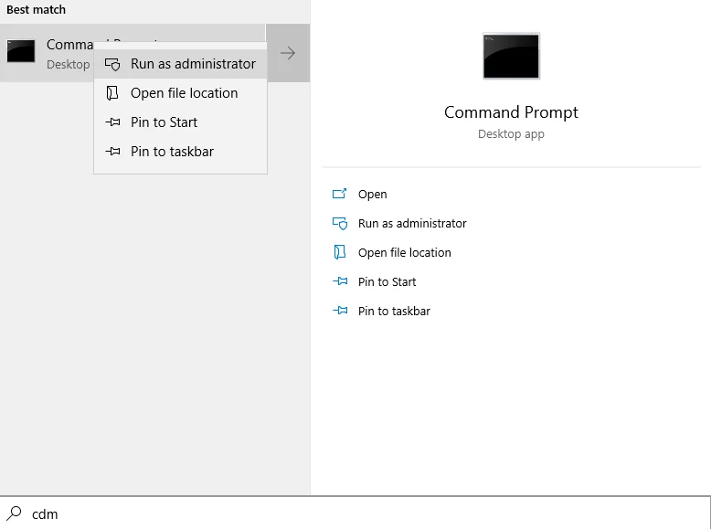
Task: Click the magnifier icon in the search bar
Action: point(14,513)
